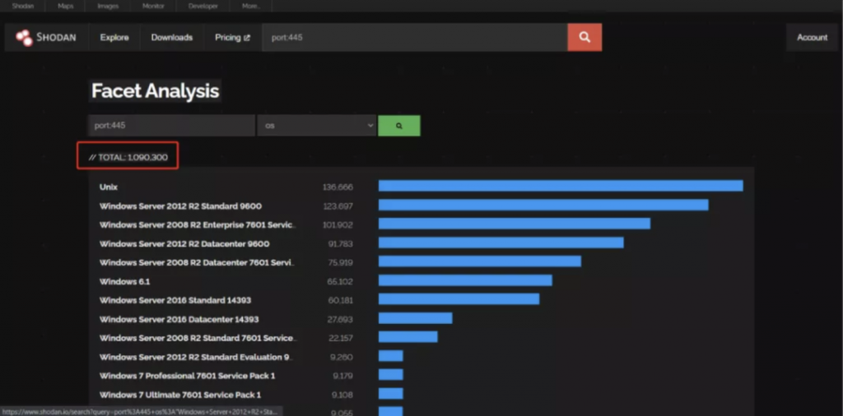Click Windows Server 2008 R2 Standard 7601 row
Screen dimensions: 843x416
198,338
